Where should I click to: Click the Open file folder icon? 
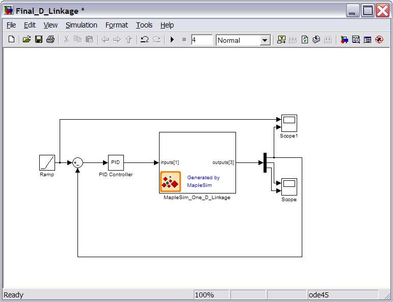coord(27,40)
